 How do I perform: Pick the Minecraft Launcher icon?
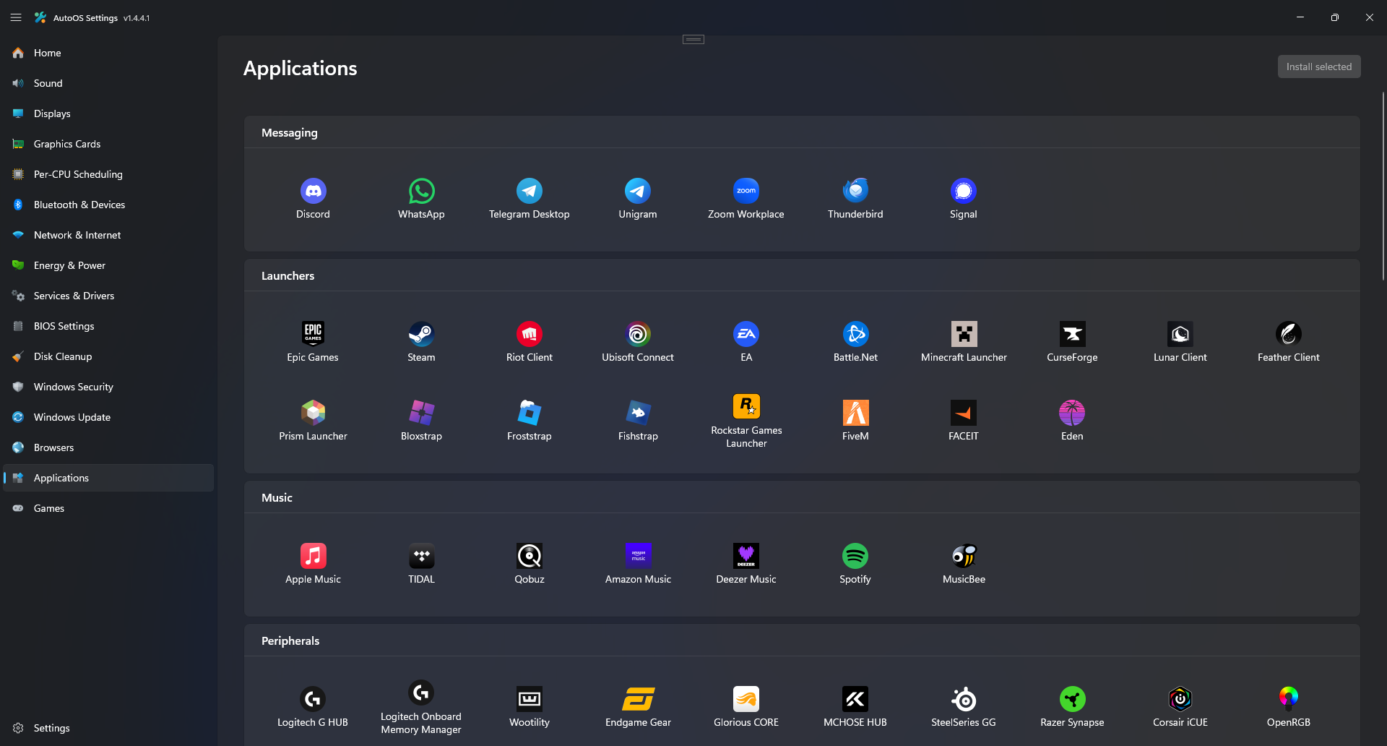(964, 334)
